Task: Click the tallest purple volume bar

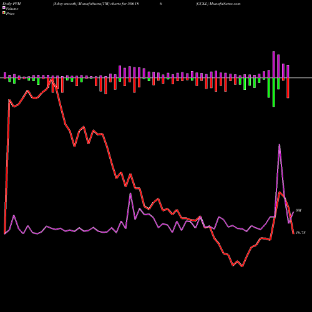Action: (274, 64)
